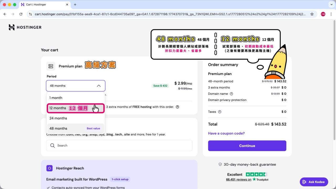Click the 1-click setup badge
Viewport: 336px width, 189px height.
pos(120,179)
